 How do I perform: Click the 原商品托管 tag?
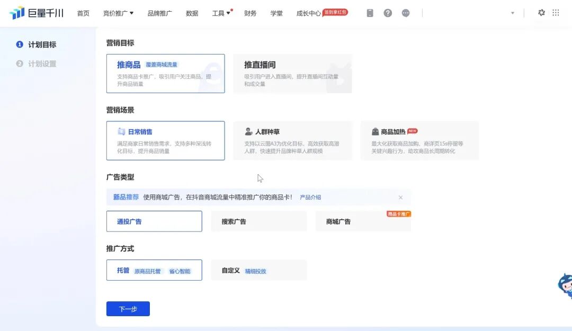point(148,272)
